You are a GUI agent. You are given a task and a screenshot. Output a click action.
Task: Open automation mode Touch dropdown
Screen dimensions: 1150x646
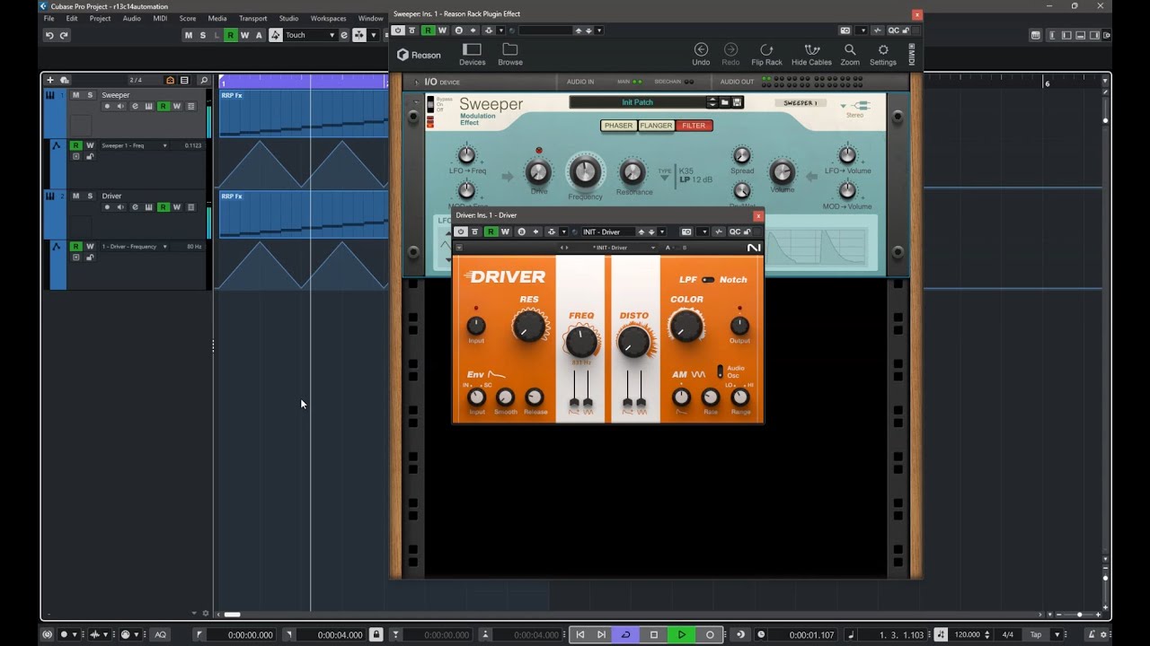[310, 35]
